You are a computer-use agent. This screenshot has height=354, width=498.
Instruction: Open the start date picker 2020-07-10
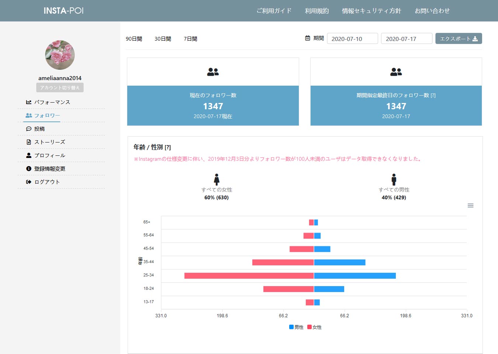tap(352, 39)
